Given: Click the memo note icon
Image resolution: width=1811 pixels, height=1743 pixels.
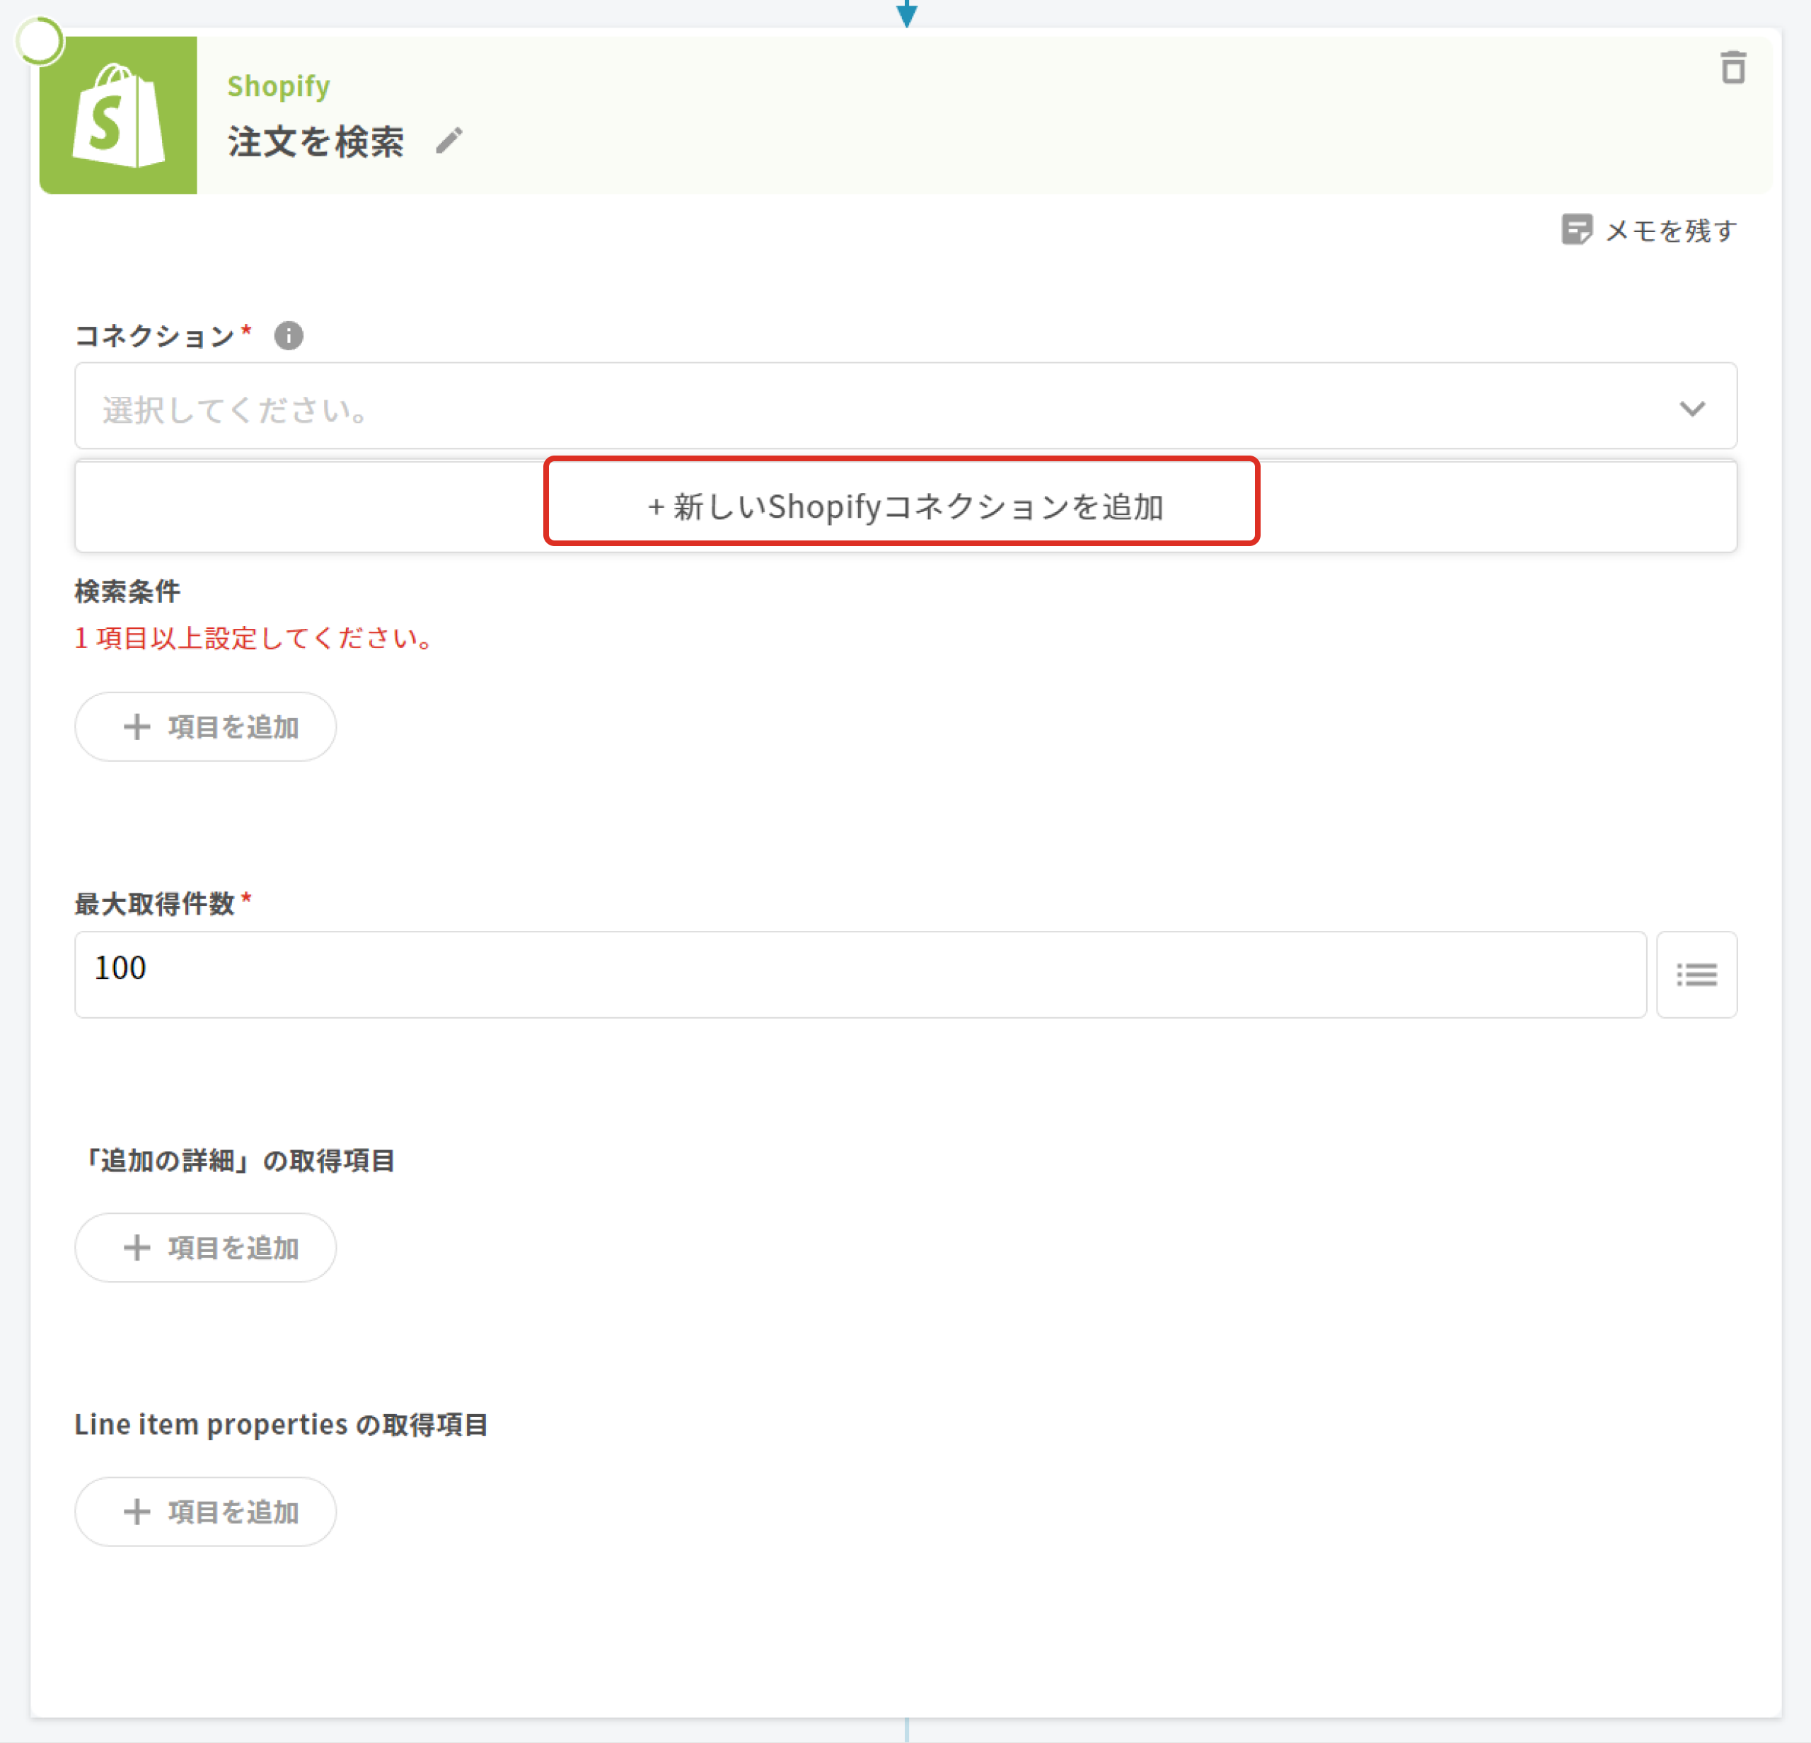Looking at the screenshot, I should click(x=1575, y=230).
